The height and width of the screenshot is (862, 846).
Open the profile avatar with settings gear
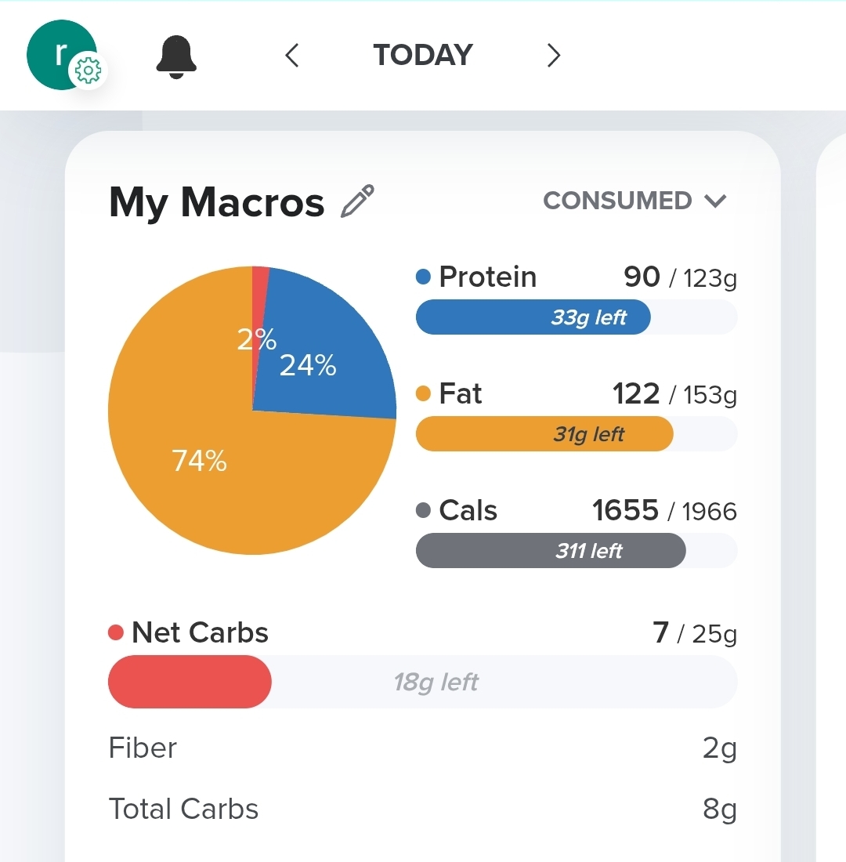click(x=63, y=56)
